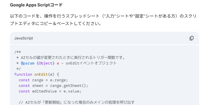This screenshot has height=105, width=209.
Task: Click the e.range expression
Action: pos(59,80)
